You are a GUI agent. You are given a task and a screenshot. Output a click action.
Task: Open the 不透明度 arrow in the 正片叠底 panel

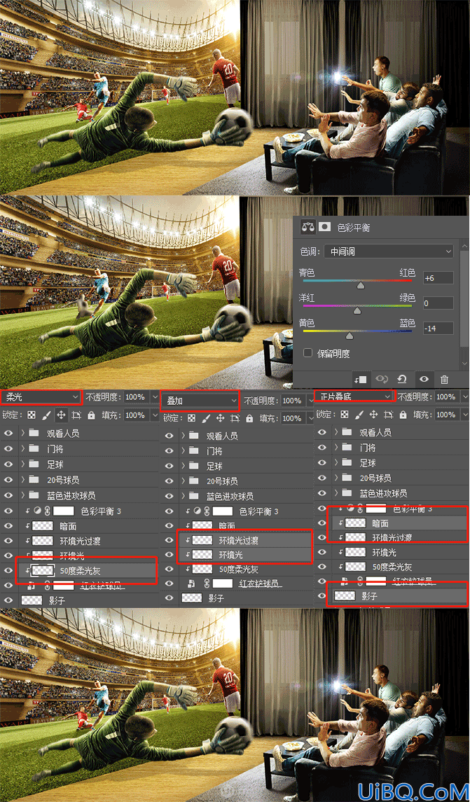pos(464,396)
